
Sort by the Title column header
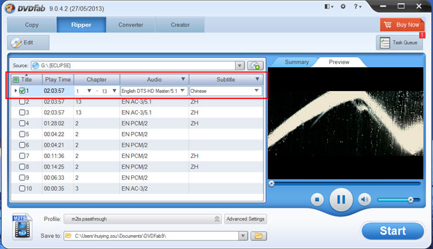point(27,80)
